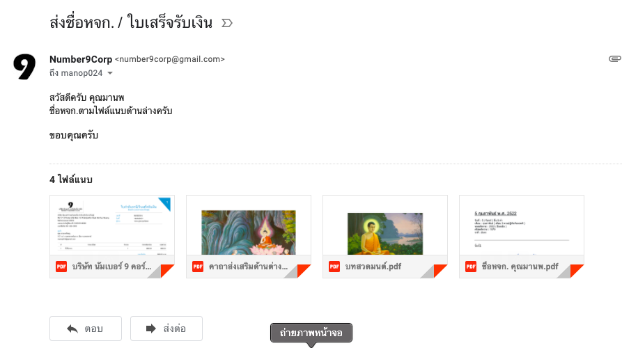Open the receipt document thumbnail preview
This screenshot has width=622, height=348.
pos(112,226)
